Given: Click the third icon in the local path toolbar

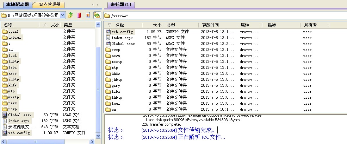Looking at the screenshot, I should pyautogui.click(x=88, y=15).
